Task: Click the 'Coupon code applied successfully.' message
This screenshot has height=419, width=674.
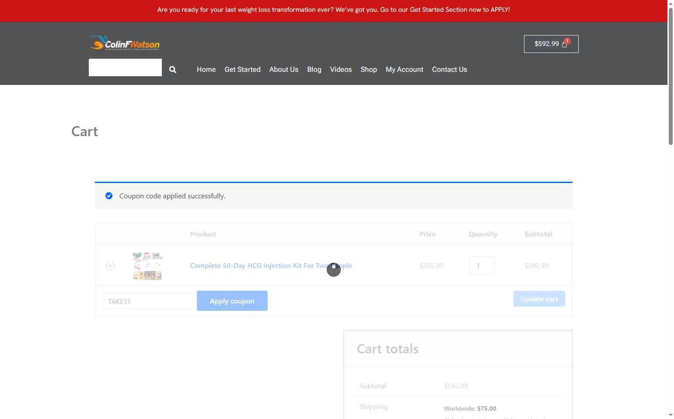Action: (172, 196)
